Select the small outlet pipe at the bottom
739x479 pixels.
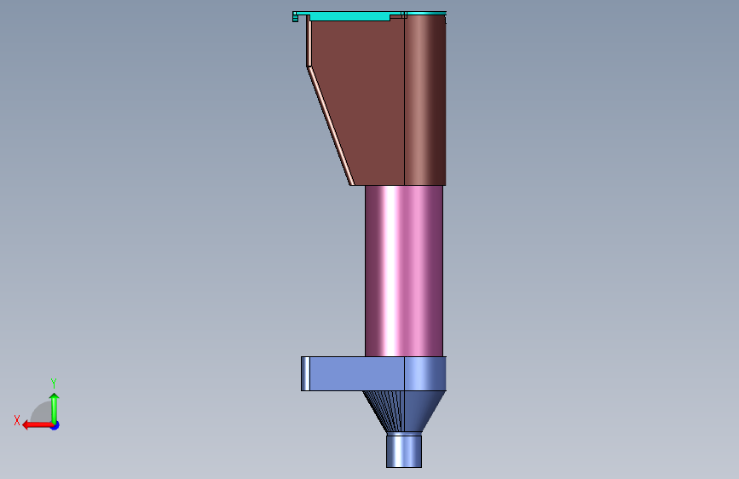tap(404, 451)
